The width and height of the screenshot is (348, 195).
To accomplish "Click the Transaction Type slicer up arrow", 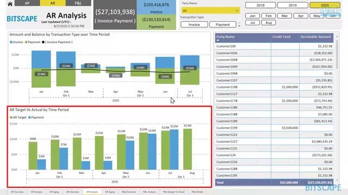I will tap(239, 23).
